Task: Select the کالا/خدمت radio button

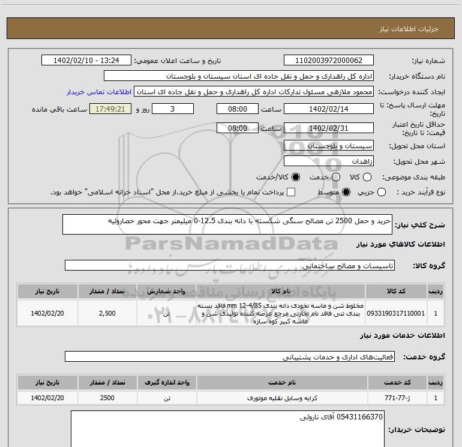Action: [296, 177]
